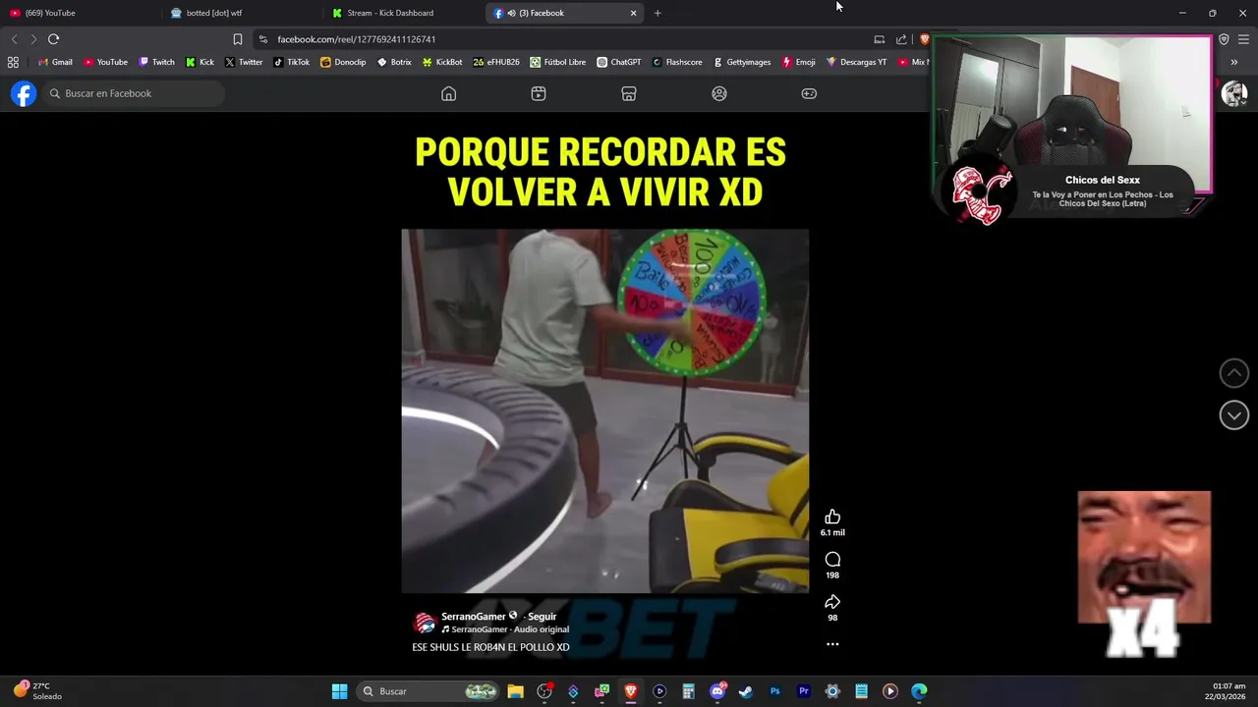Open Premiere Pro from the taskbar
This screenshot has height=707, width=1258.
(803, 691)
